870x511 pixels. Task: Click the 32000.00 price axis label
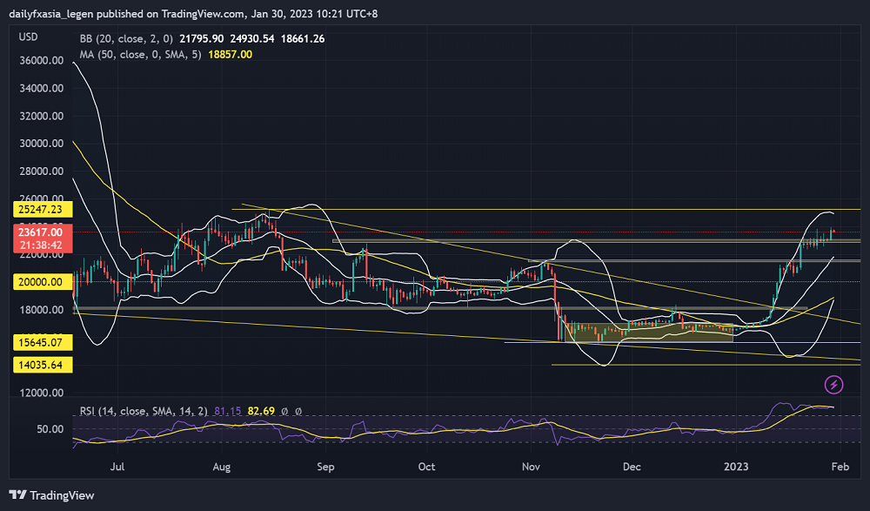click(41, 116)
